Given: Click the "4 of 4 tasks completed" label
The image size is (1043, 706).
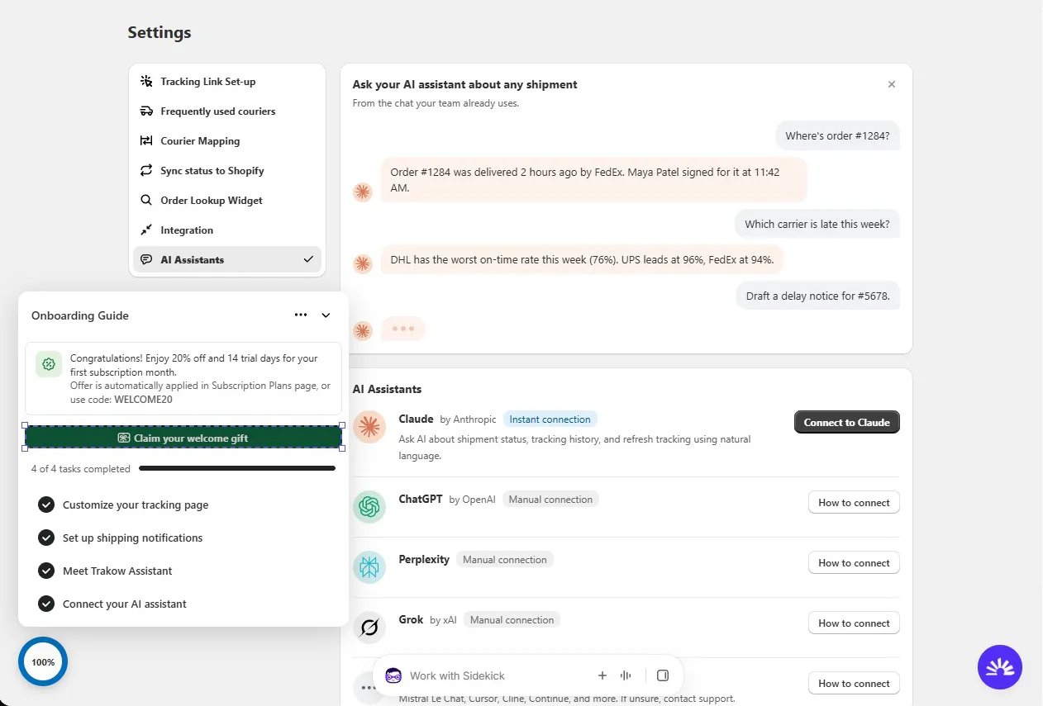Looking at the screenshot, I should click(x=81, y=468).
